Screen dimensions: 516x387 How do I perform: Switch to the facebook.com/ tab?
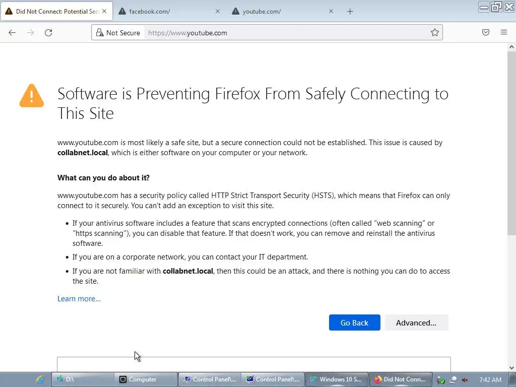click(x=169, y=11)
